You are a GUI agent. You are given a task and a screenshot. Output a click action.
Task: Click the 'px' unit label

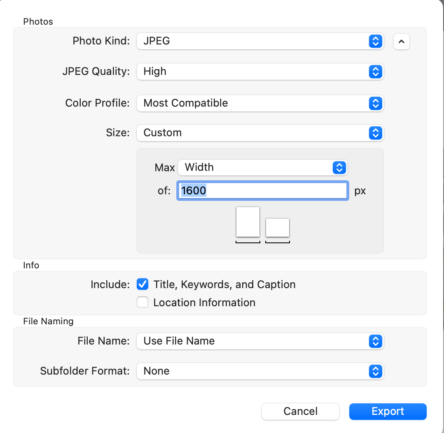point(360,191)
